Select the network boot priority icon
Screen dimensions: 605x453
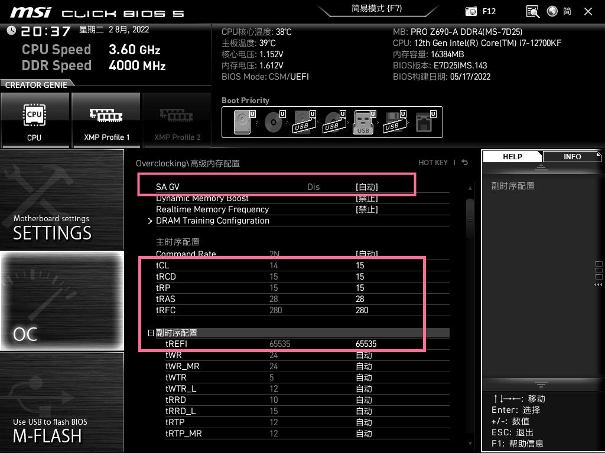point(424,123)
